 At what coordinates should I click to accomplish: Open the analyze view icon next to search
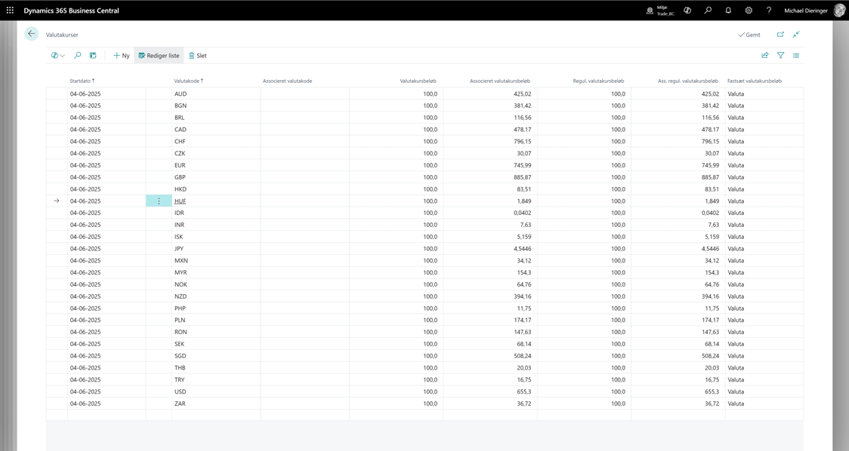click(93, 56)
